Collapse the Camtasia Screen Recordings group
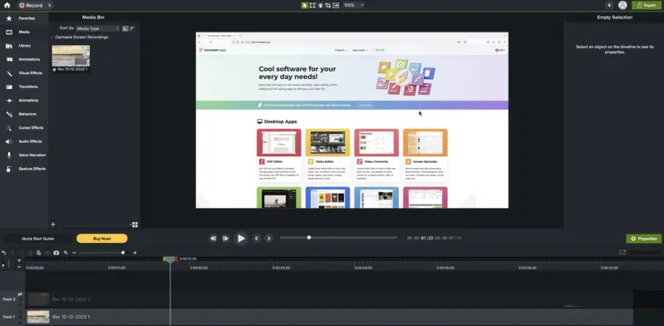Screen dimensions: 664x326 click(52, 37)
